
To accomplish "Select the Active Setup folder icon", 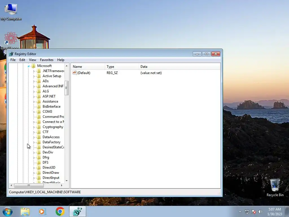I will (x=39, y=76).
